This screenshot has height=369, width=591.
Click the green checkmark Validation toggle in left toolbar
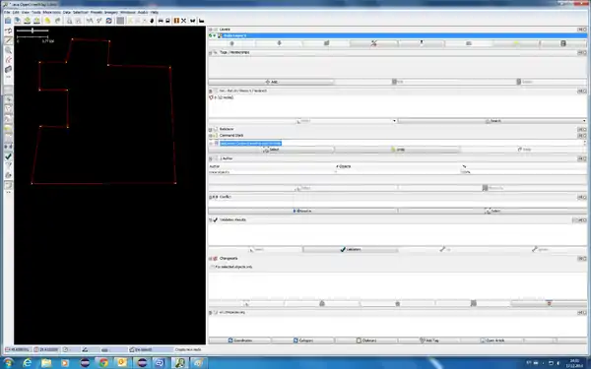(8, 156)
